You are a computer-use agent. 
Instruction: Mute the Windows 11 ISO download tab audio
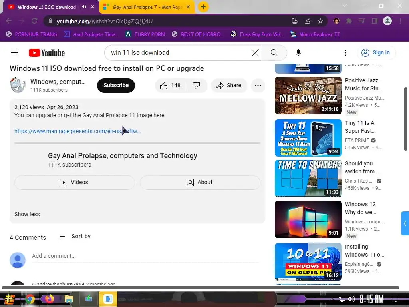[84, 7]
